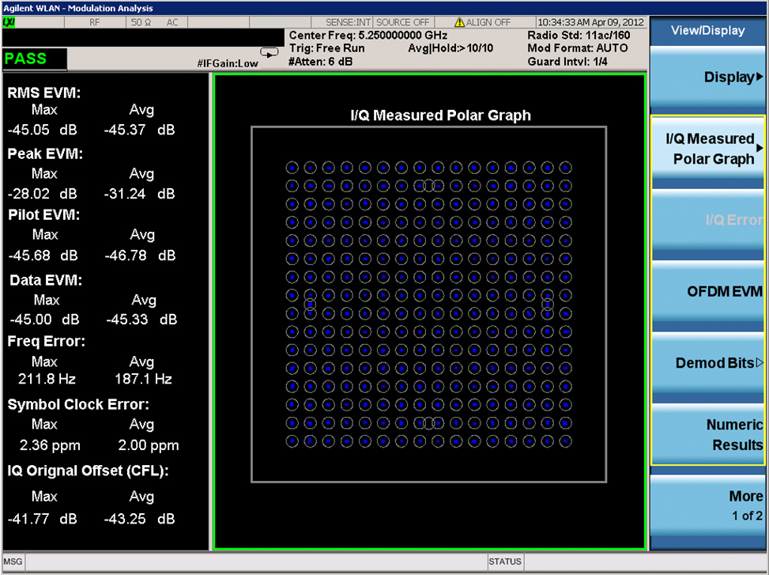The height and width of the screenshot is (575, 769).
Task: Click the LXI icon in status bar
Action: pyautogui.click(x=9, y=22)
